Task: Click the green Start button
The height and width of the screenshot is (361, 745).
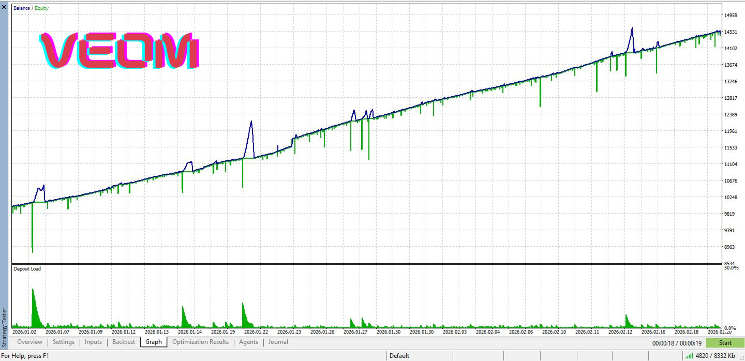Action: pyautogui.click(x=725, y=343)
